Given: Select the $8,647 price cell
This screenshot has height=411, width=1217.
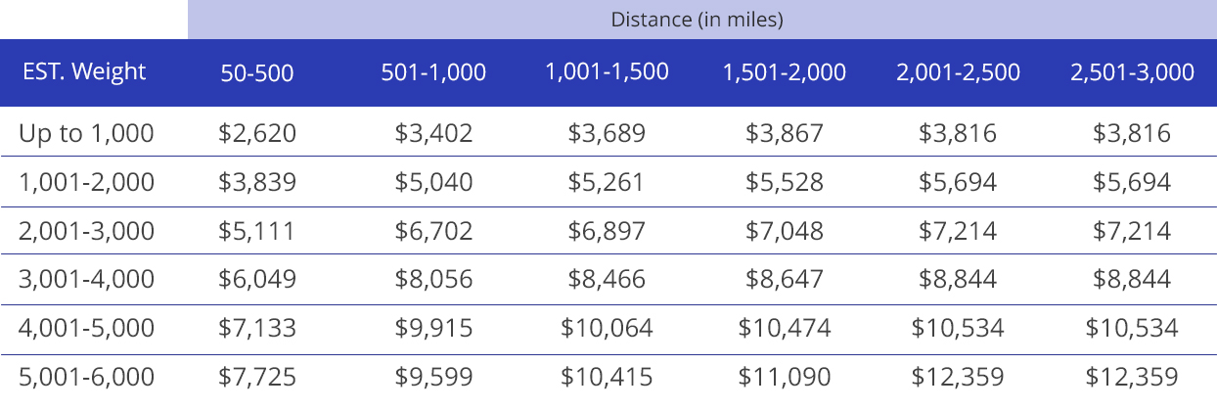Looking at the screenshot, I should click(x=785, y=279).
